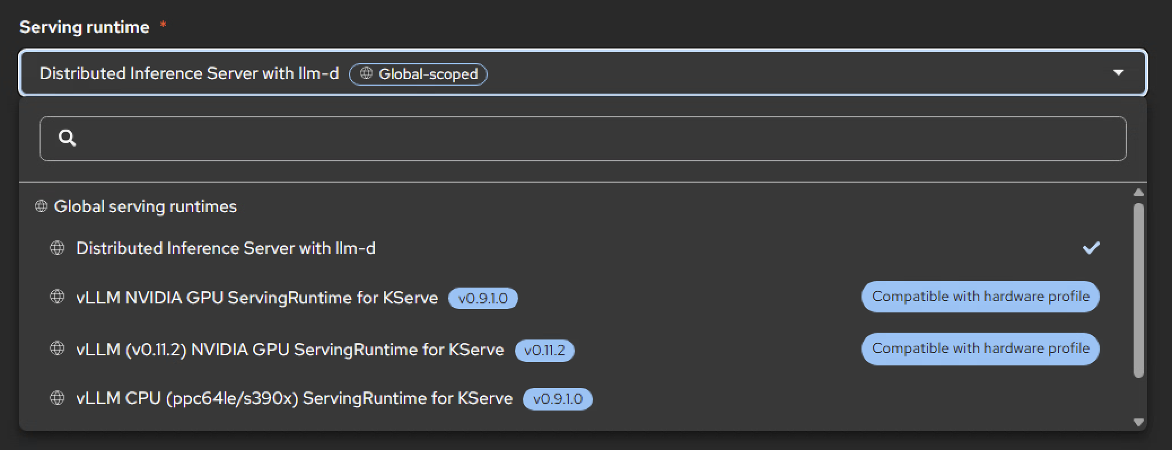This screenshot has width=1172, height=450.
Task: Click the Global-scoped label in selected field
Action: (x=427, y=74)
